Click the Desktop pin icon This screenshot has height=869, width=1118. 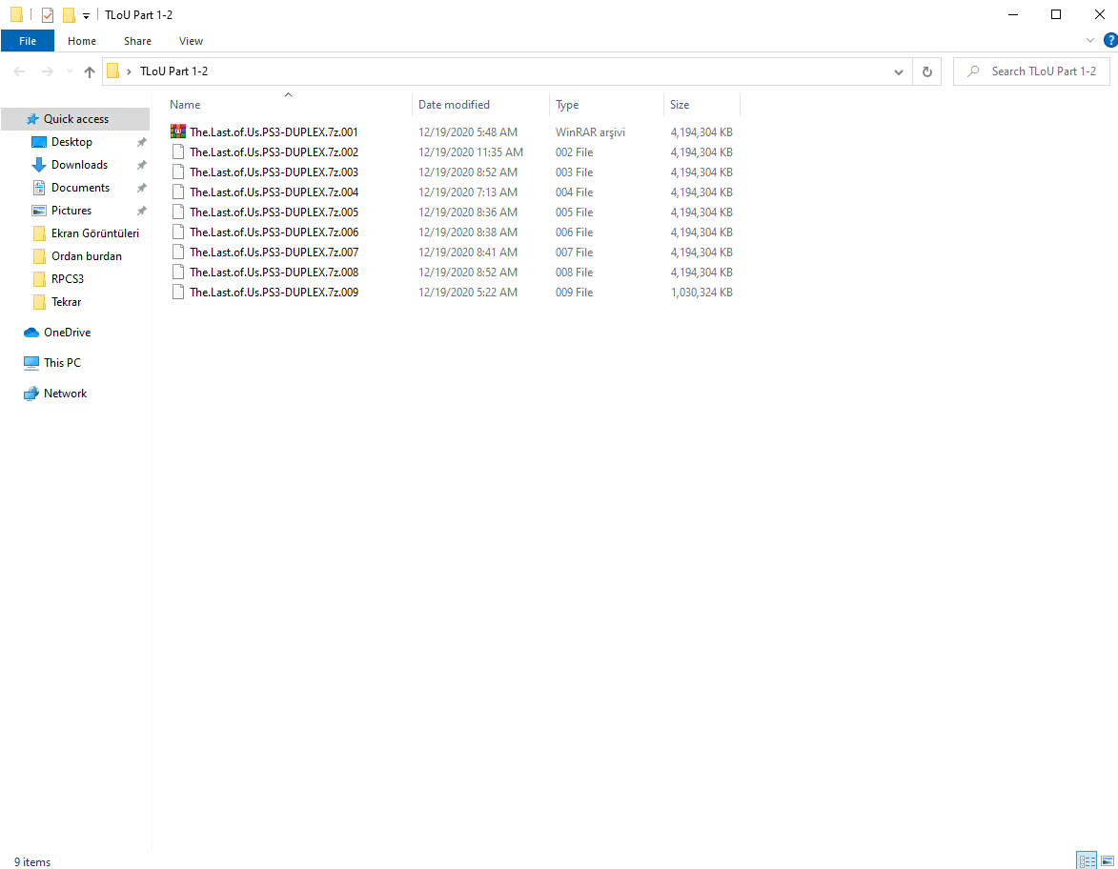coord(142,142)
